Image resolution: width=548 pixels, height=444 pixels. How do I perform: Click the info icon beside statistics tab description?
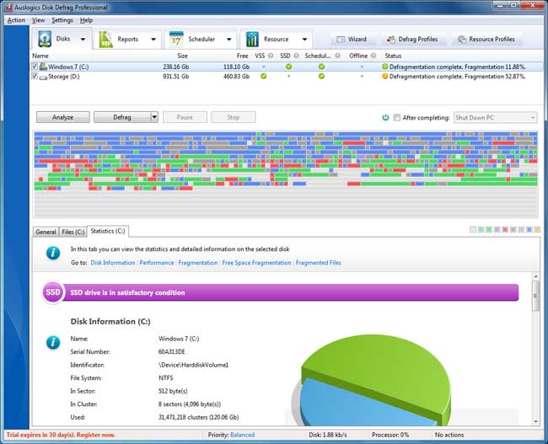click(x=53, y=253)
